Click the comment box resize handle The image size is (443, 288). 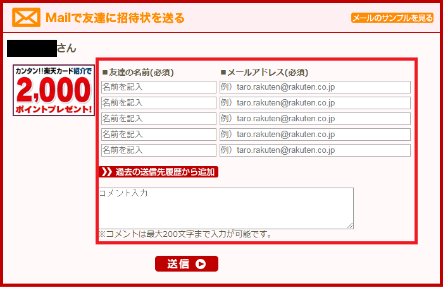pyautogui.click(x=350, y=225)
